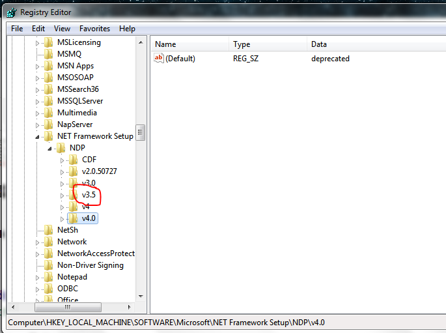
Task: Click the tree vertical scrollbar thumb
Action: 141,133
